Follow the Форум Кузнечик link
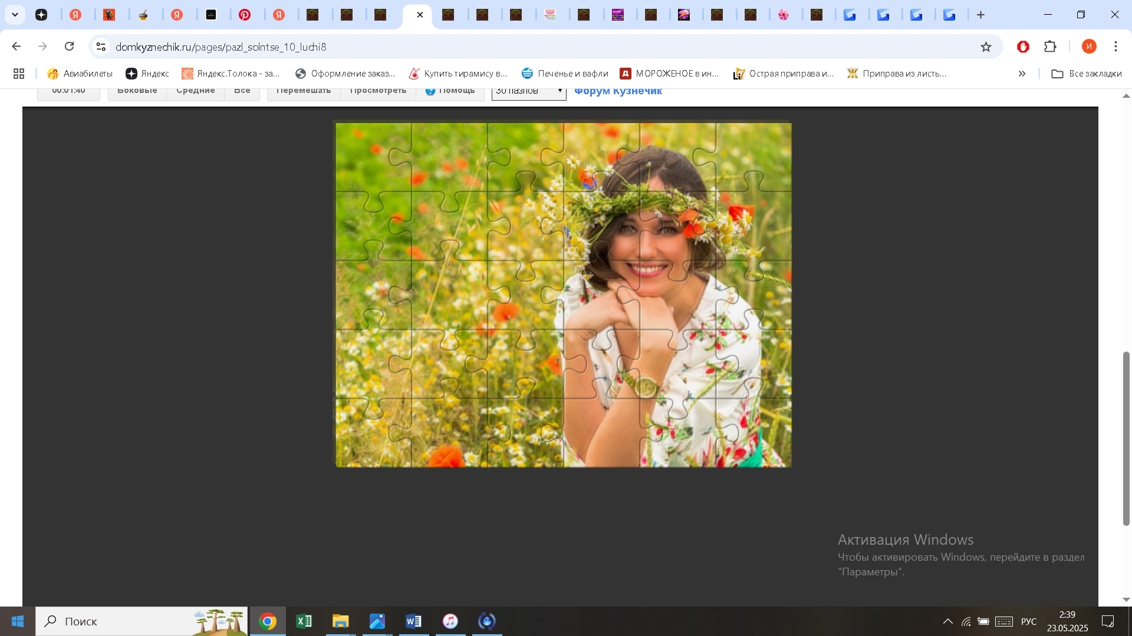This screenshot has height=636, width=1132. (618, 91)
